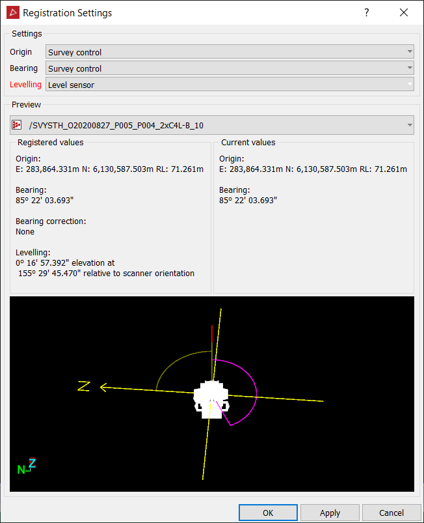This screenshot has width=424, height=523.
Task: Click 155° 29' 45.470" relative to scanner orientation
Action: (x=106, y=273)
